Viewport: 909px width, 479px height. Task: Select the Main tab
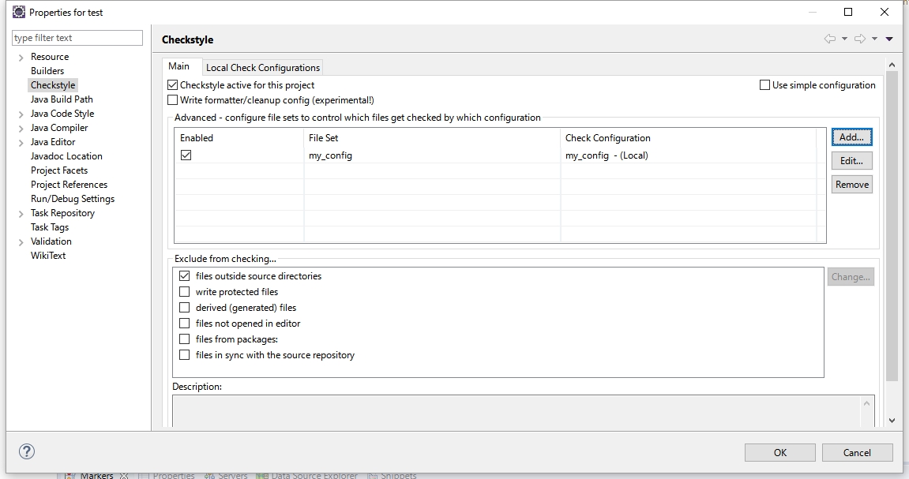tap(180, 67)
